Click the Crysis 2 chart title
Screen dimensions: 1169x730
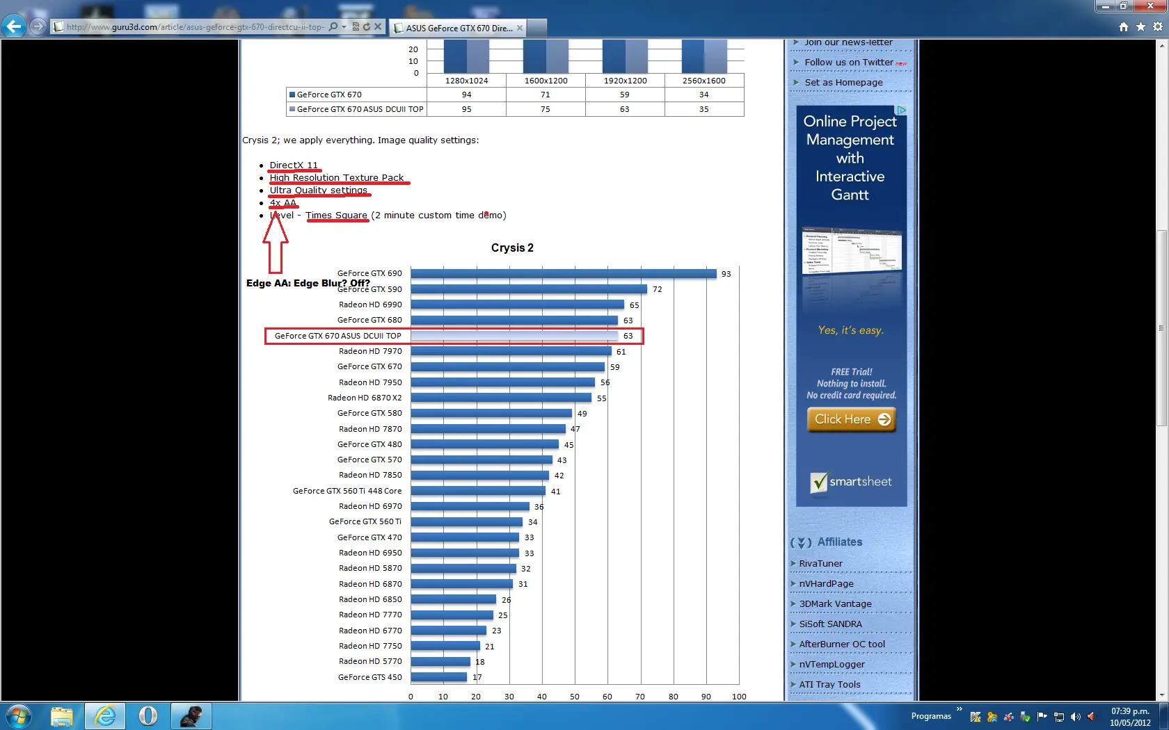pos(512,248)
